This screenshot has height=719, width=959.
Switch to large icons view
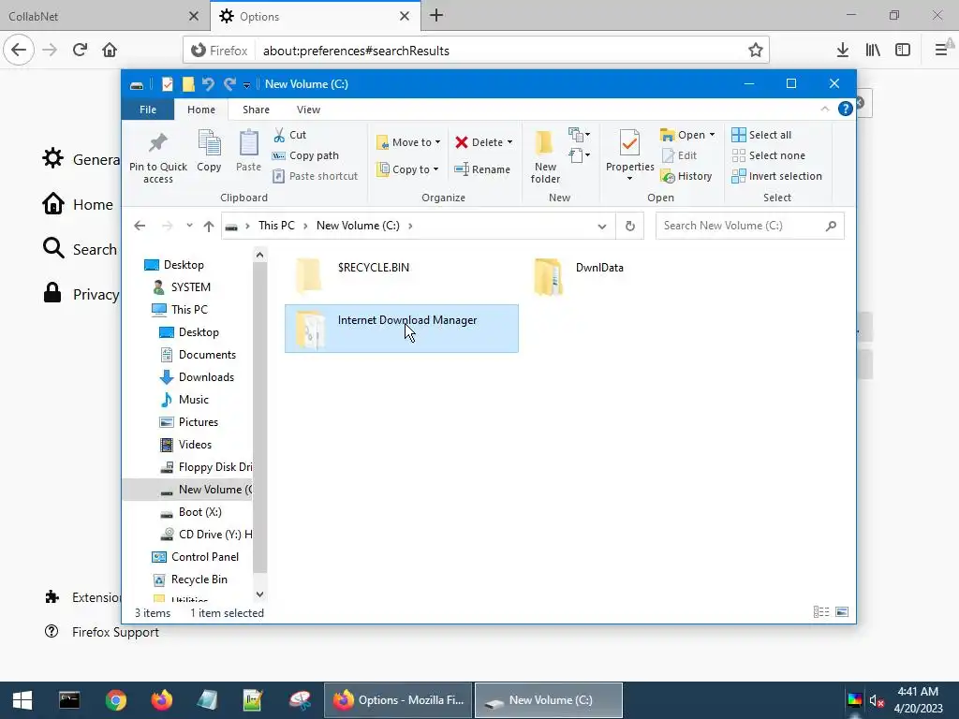coord(842,612)
